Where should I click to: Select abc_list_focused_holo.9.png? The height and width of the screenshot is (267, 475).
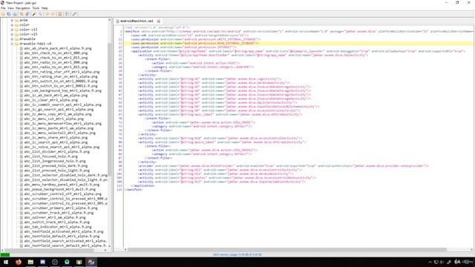click(x=51, y=156)
